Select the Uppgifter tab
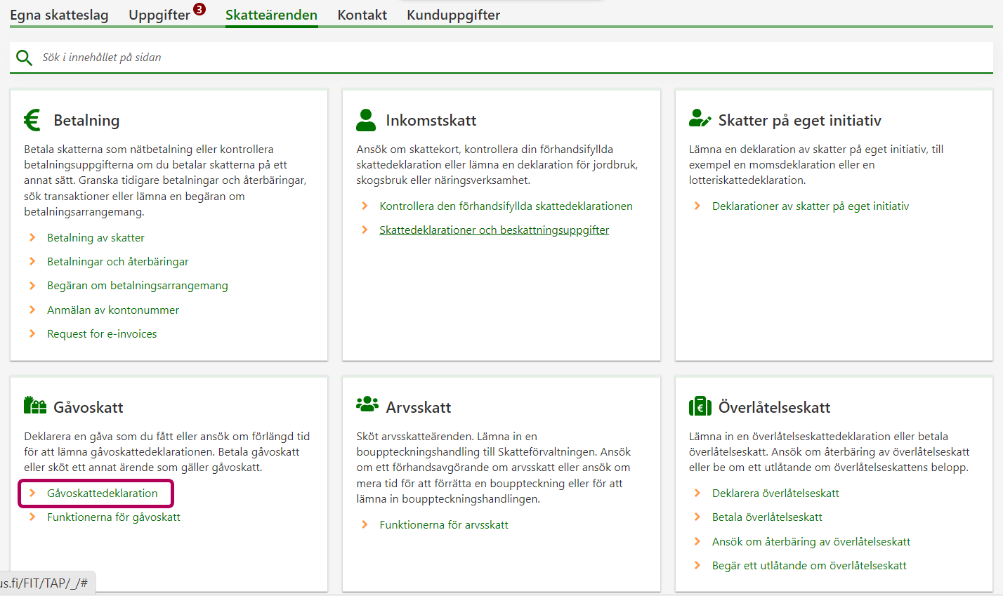Screen dimensions: 1003x596 [x=159, y=15]
